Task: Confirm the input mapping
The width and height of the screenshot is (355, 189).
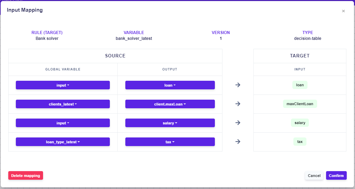Action: (x=336, y=176)
